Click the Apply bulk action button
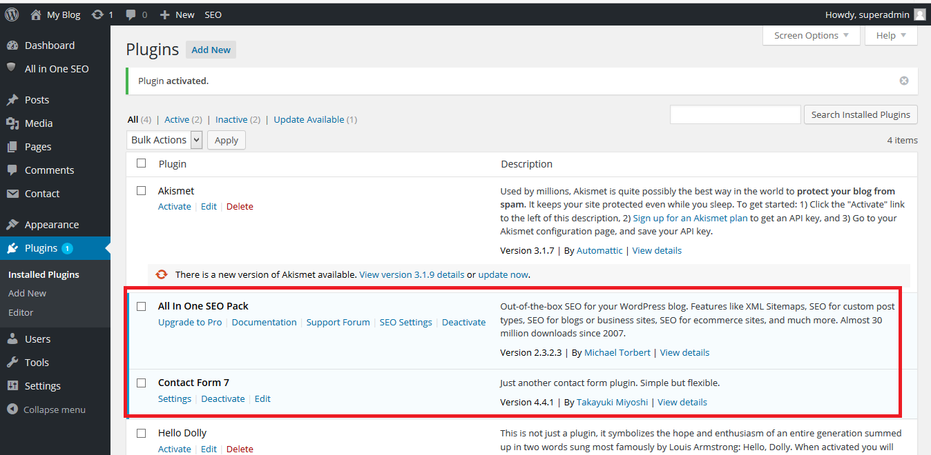Viewport: 931px width, 455px height. tap(227, 140)
